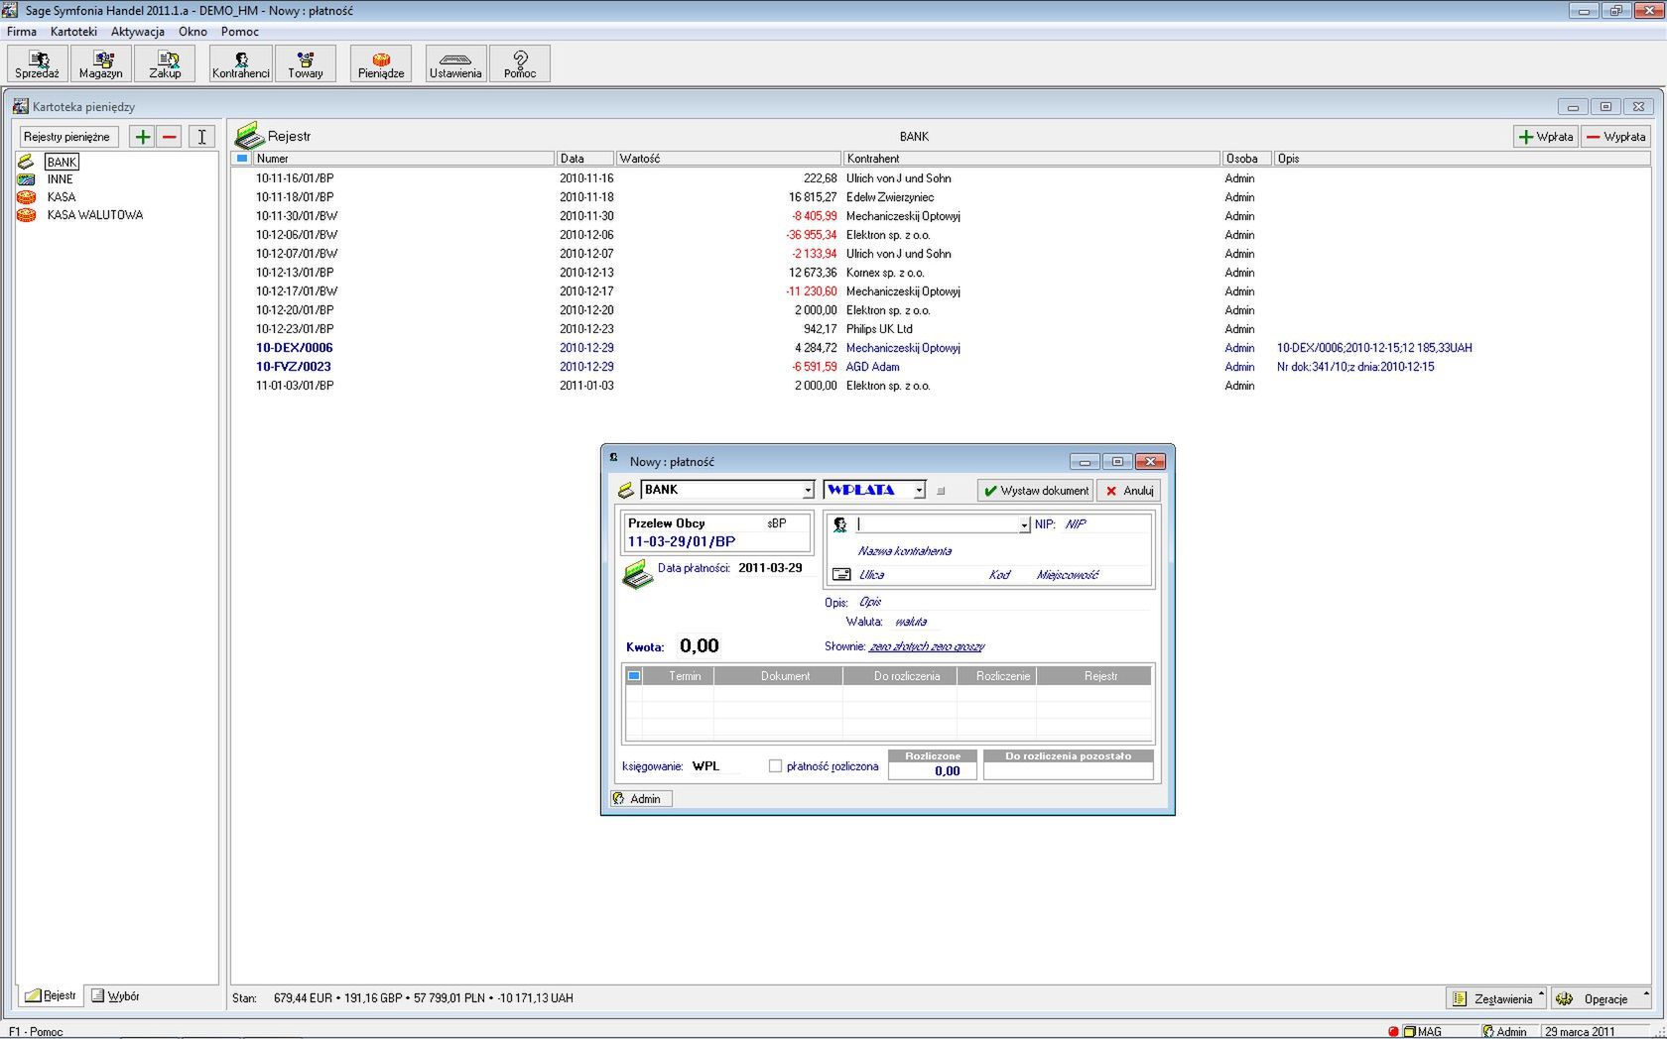Click the small gray square next to WPŁATA
This screenshot has height=1039, width=1667.
coord(942,491)
